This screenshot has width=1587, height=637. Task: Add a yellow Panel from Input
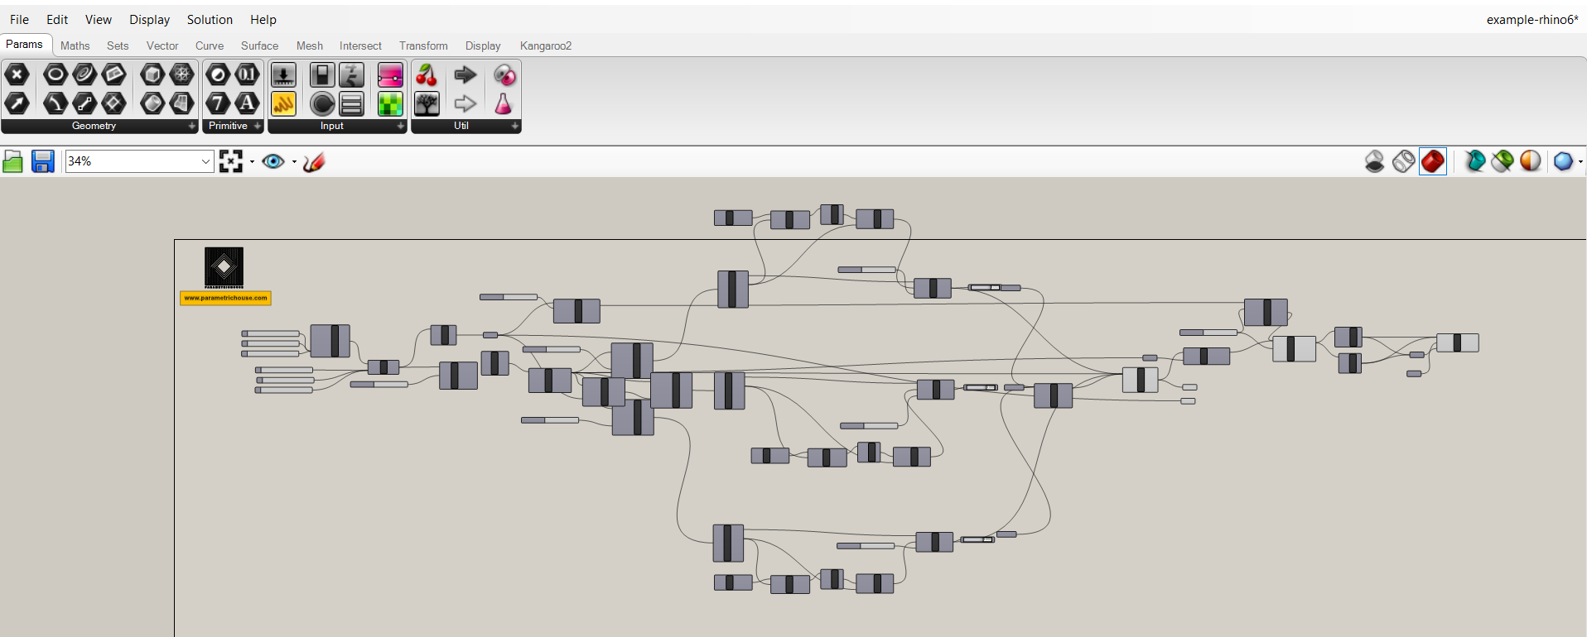pos(283,103)
